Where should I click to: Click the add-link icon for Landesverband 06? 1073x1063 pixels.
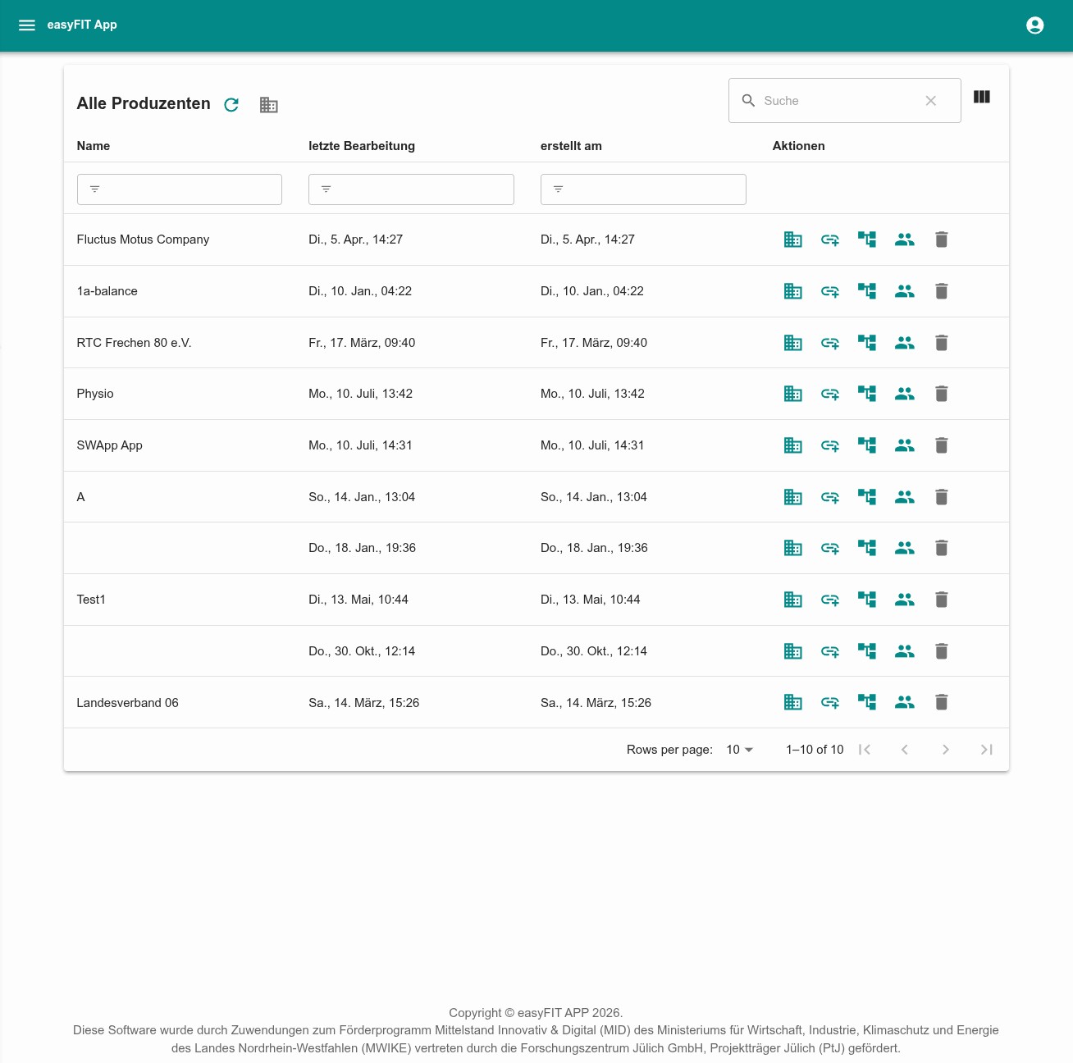(x=829, y=702)
